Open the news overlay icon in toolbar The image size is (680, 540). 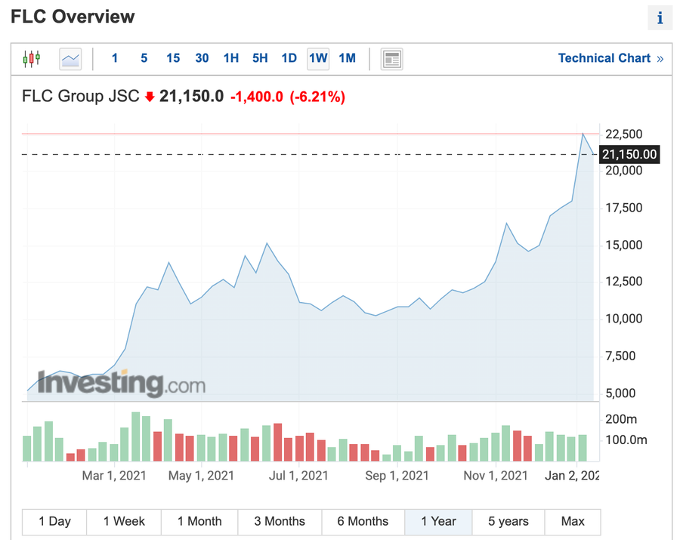[391, 58]
